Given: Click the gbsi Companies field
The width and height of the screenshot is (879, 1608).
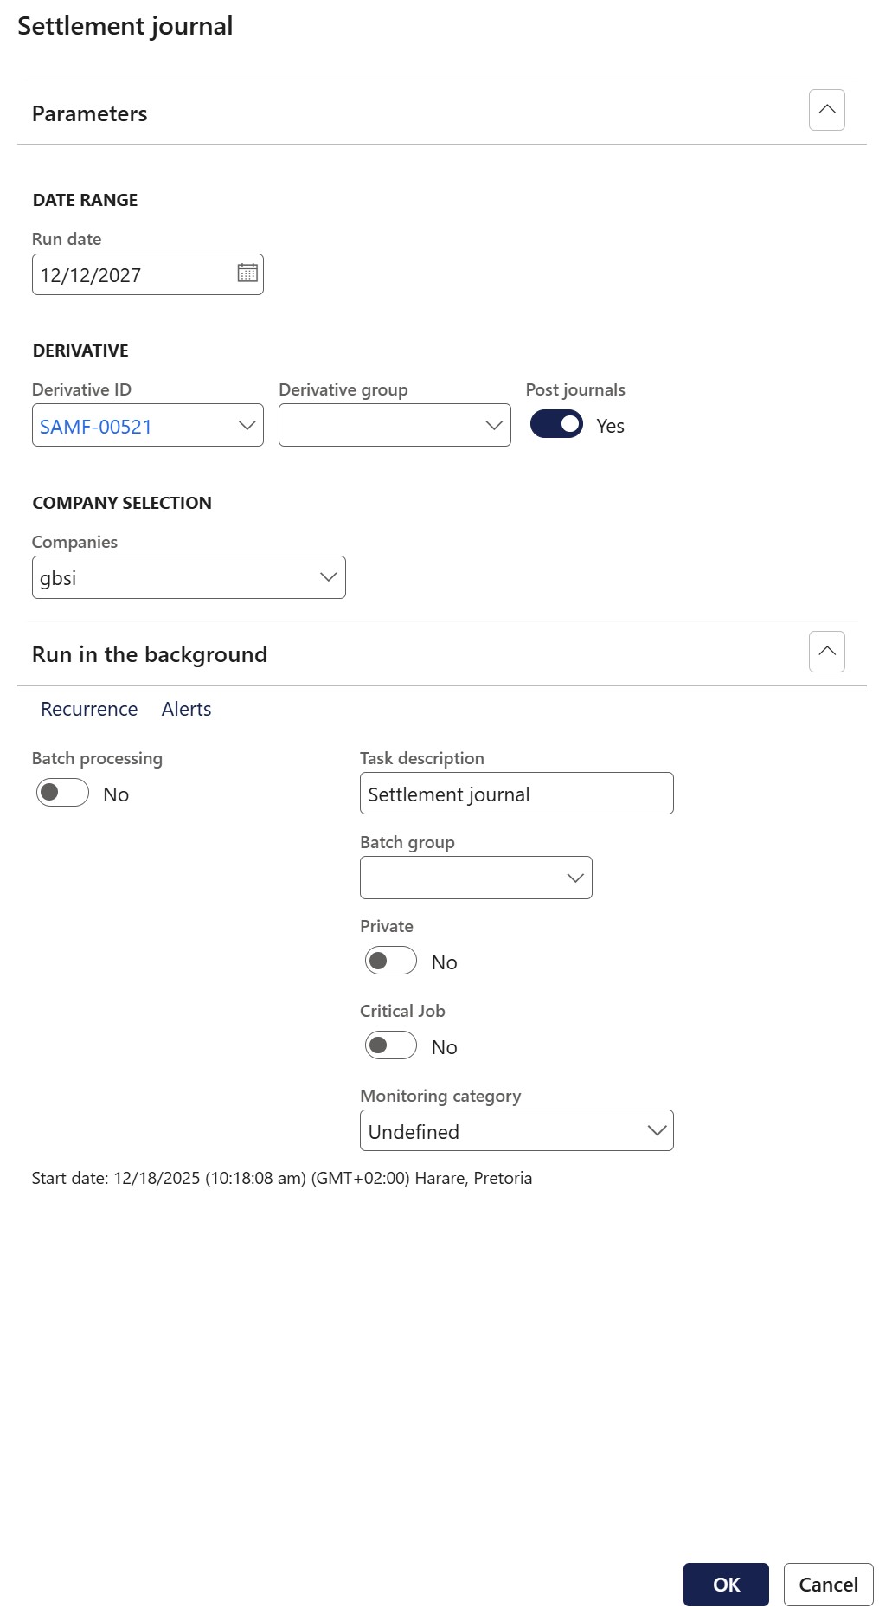Looking at the screenshot, I should (173, 578).
